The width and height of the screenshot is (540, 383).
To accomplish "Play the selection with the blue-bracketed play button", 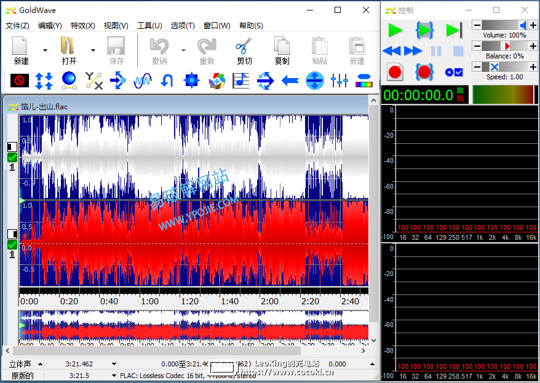I will [424, 30].
